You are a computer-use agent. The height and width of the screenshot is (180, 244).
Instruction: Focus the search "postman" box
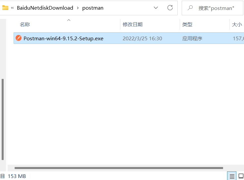pos(212,8)
